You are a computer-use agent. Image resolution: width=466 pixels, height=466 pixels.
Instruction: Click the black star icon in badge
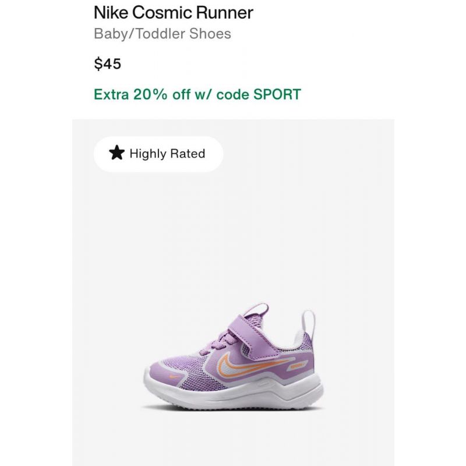coord(116,153)
